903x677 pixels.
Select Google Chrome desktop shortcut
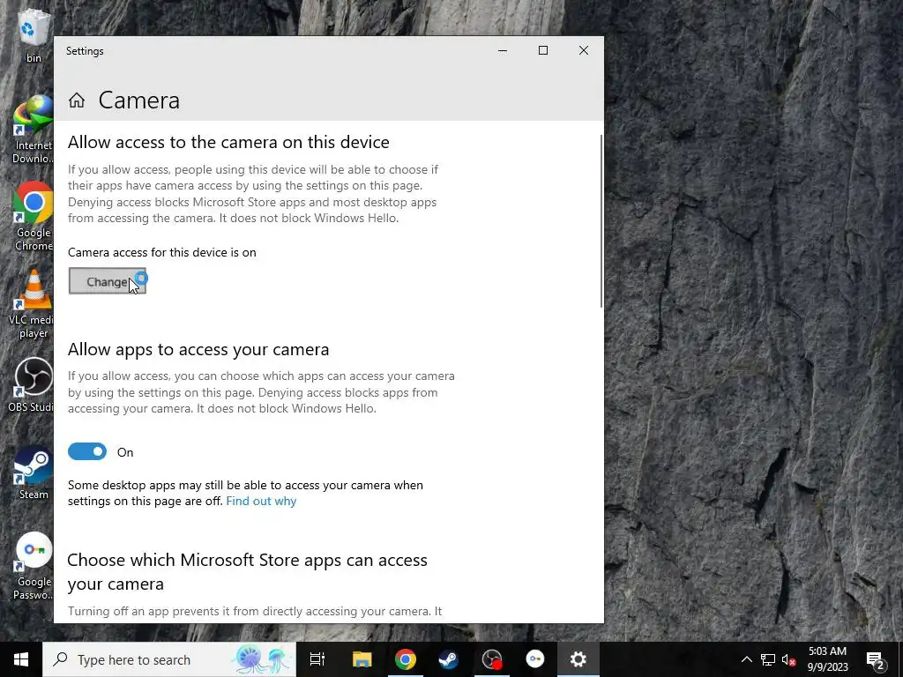tap(34, 218)
